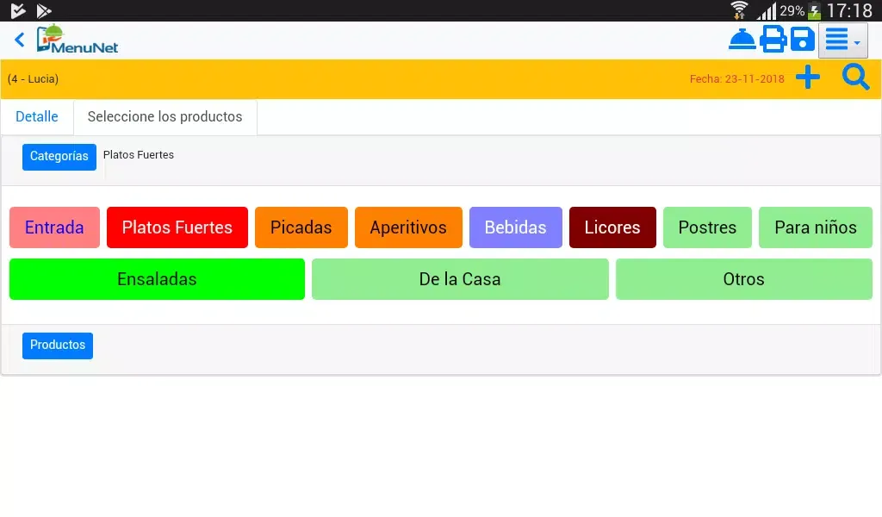This screenshot has height=517, width=882.
Task: Add new item with plus icon
Action: pos(808,77)
